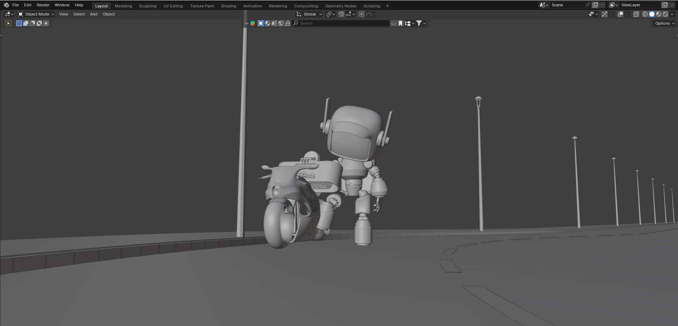Image resolution: width=678 pixels, height=326 pixels.
Task: Expand the Options dropdown
Action: pyautogui.click(x=664, y=23)
